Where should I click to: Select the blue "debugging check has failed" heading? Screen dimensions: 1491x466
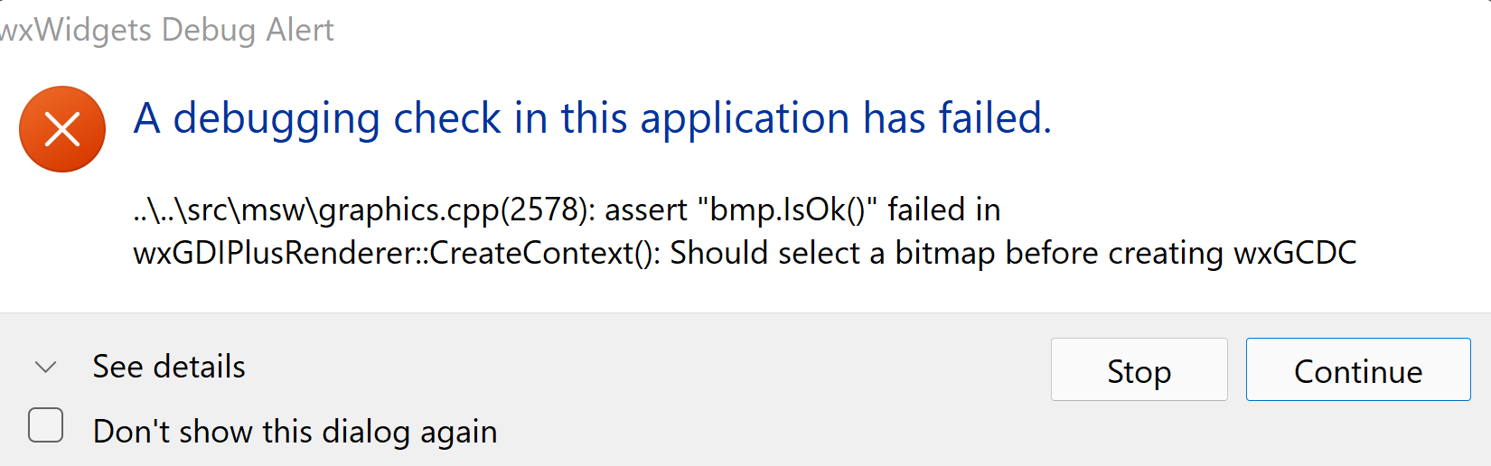click(593, 118)
